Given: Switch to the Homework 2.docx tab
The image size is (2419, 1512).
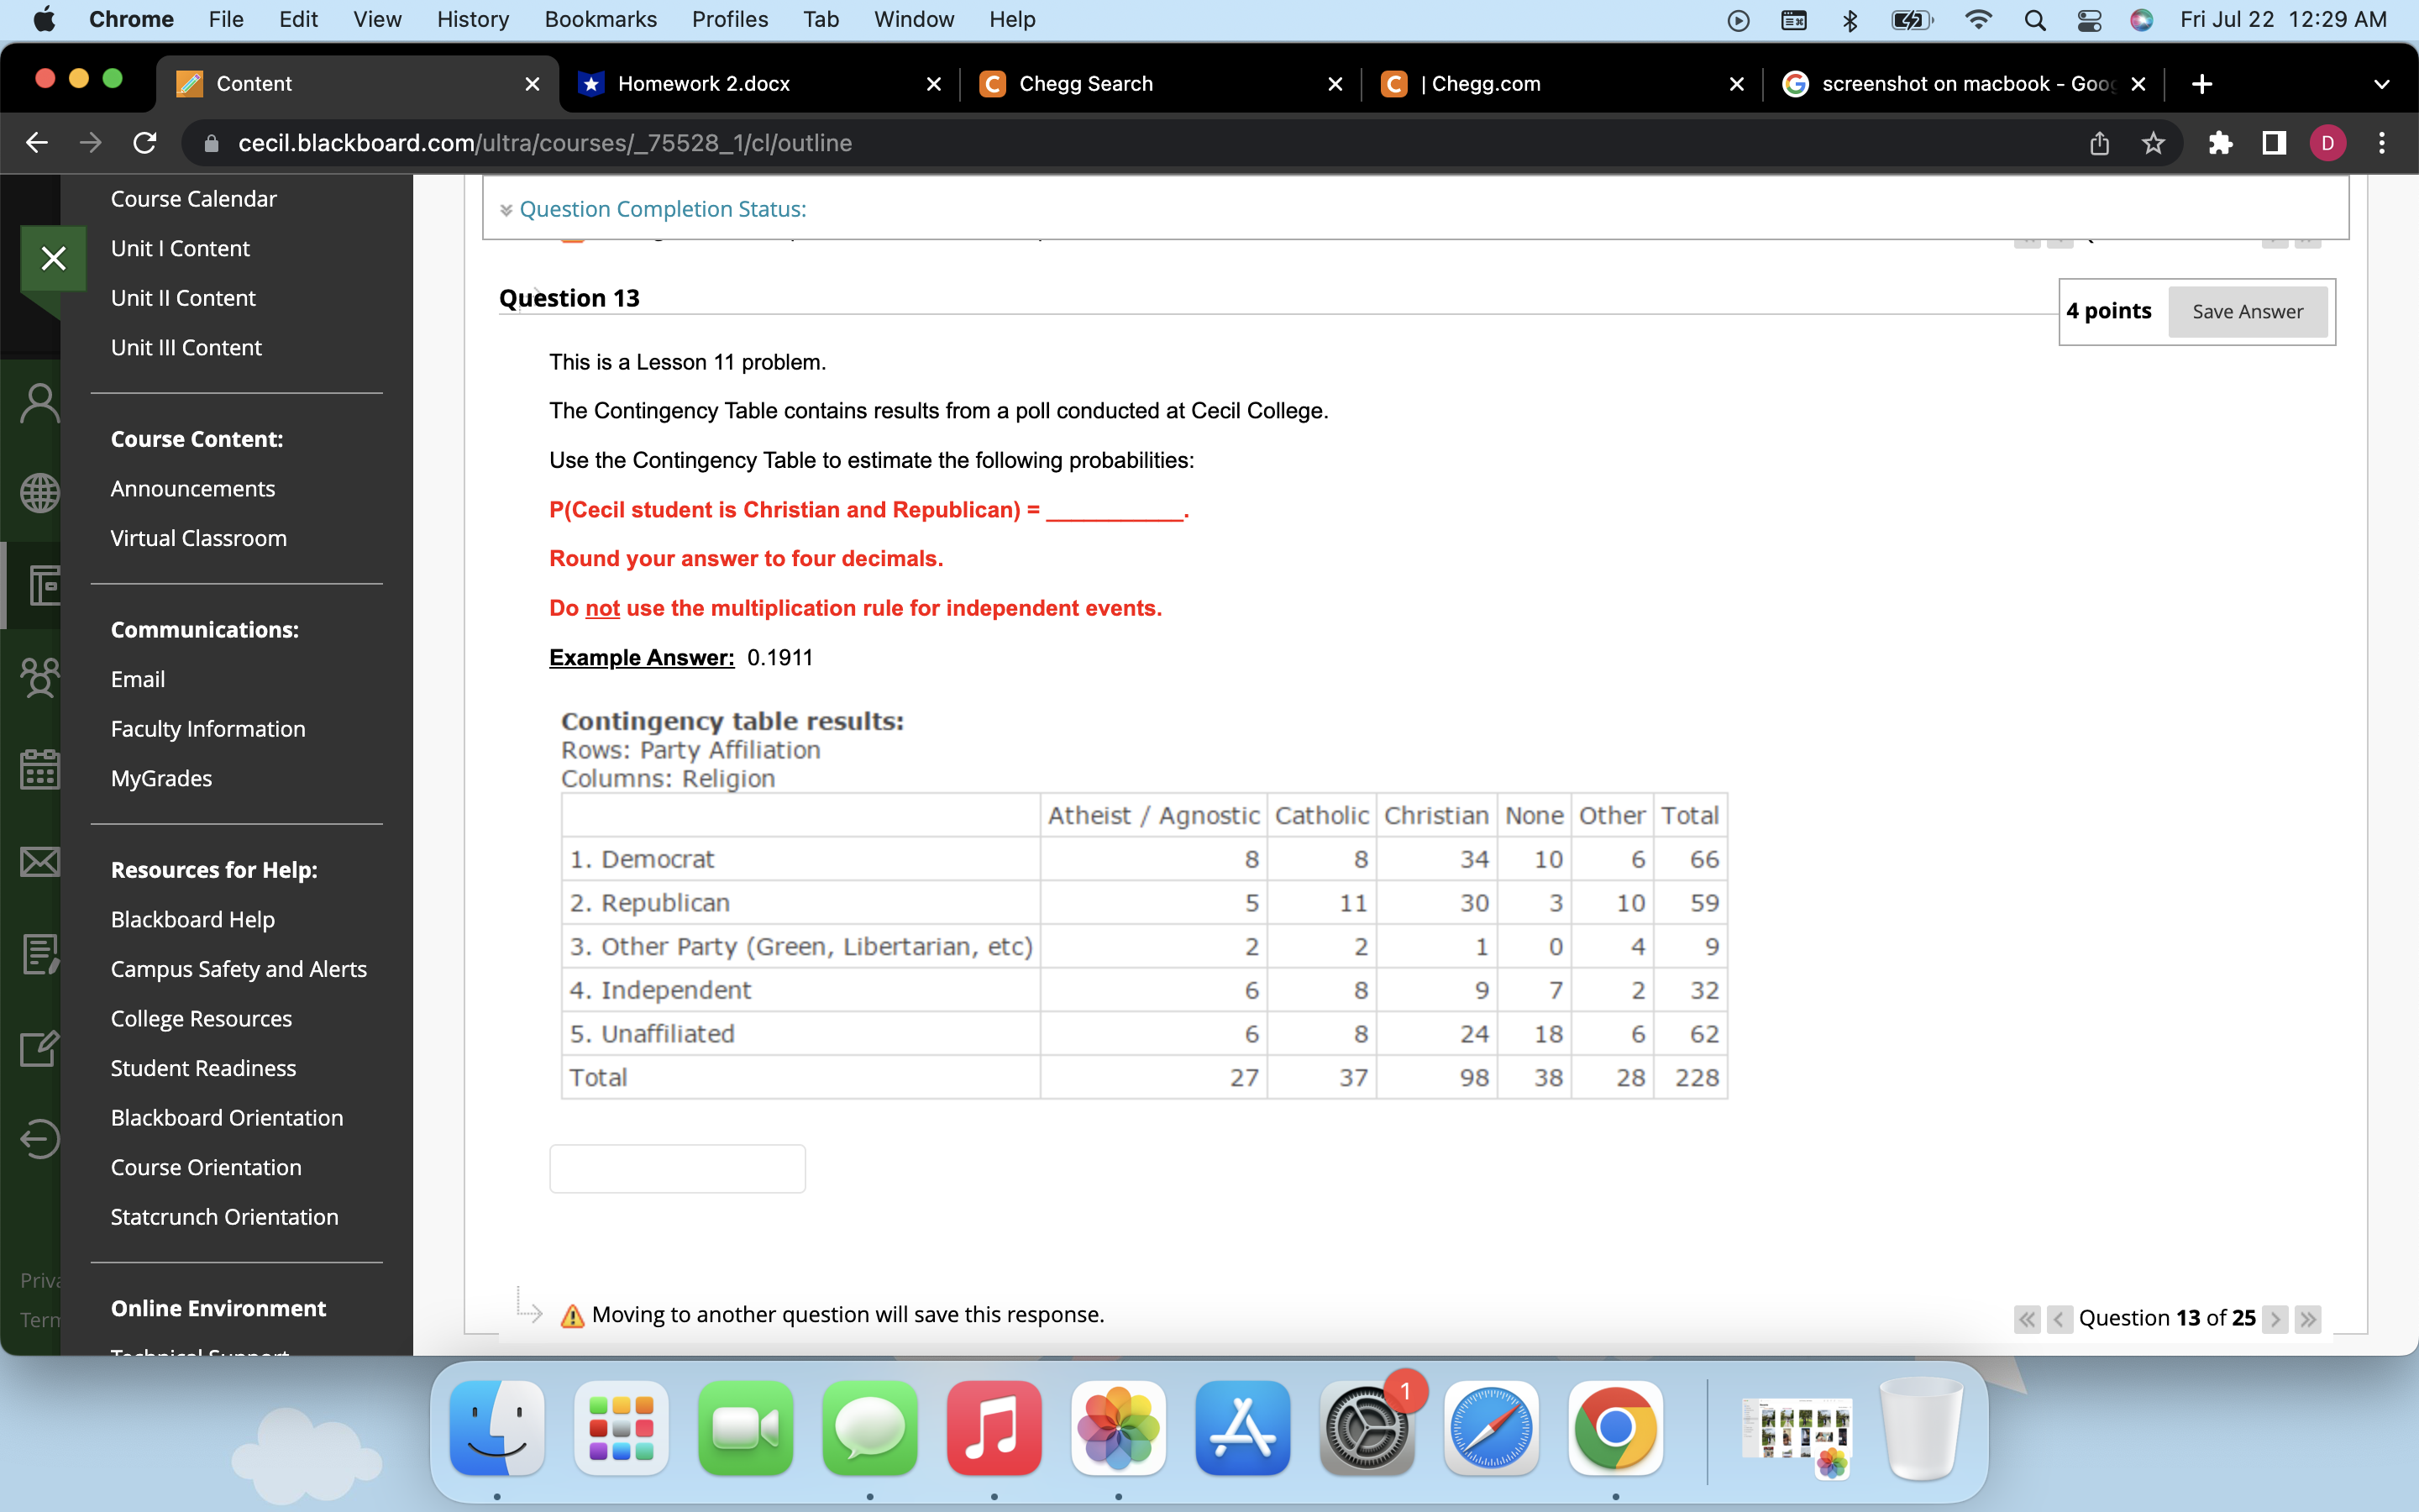Looking at the screenshot, I should (703, 84).
